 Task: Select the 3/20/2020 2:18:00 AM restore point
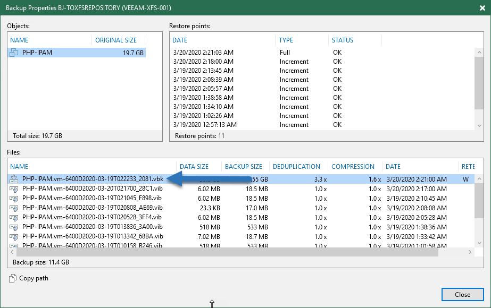pyautogui.click(x=322, y=61)
